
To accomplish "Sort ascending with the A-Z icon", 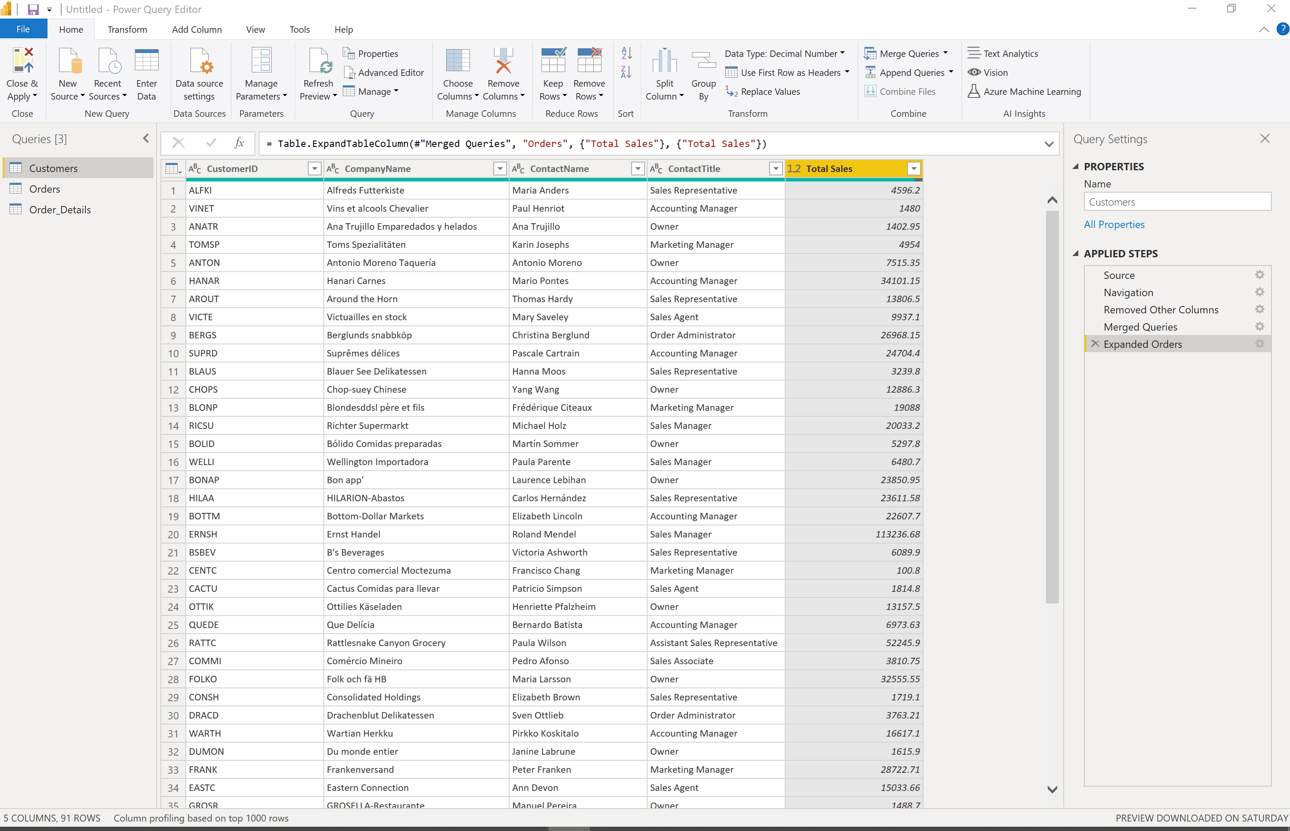I will tap(626, 53).
